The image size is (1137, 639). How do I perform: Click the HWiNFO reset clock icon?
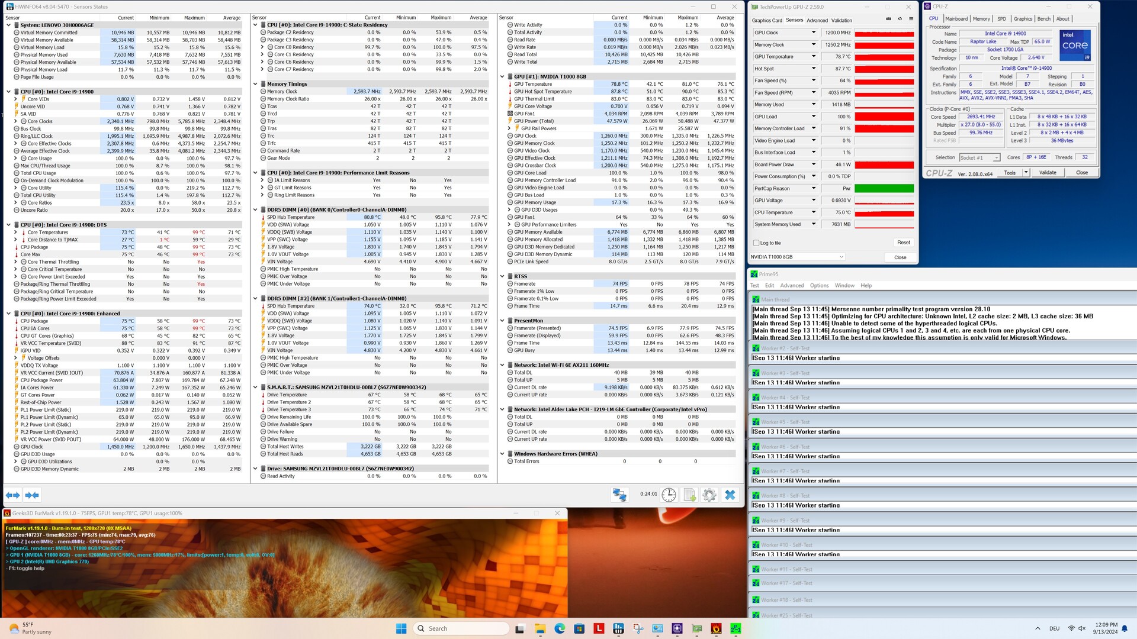(x=669, y=495)
